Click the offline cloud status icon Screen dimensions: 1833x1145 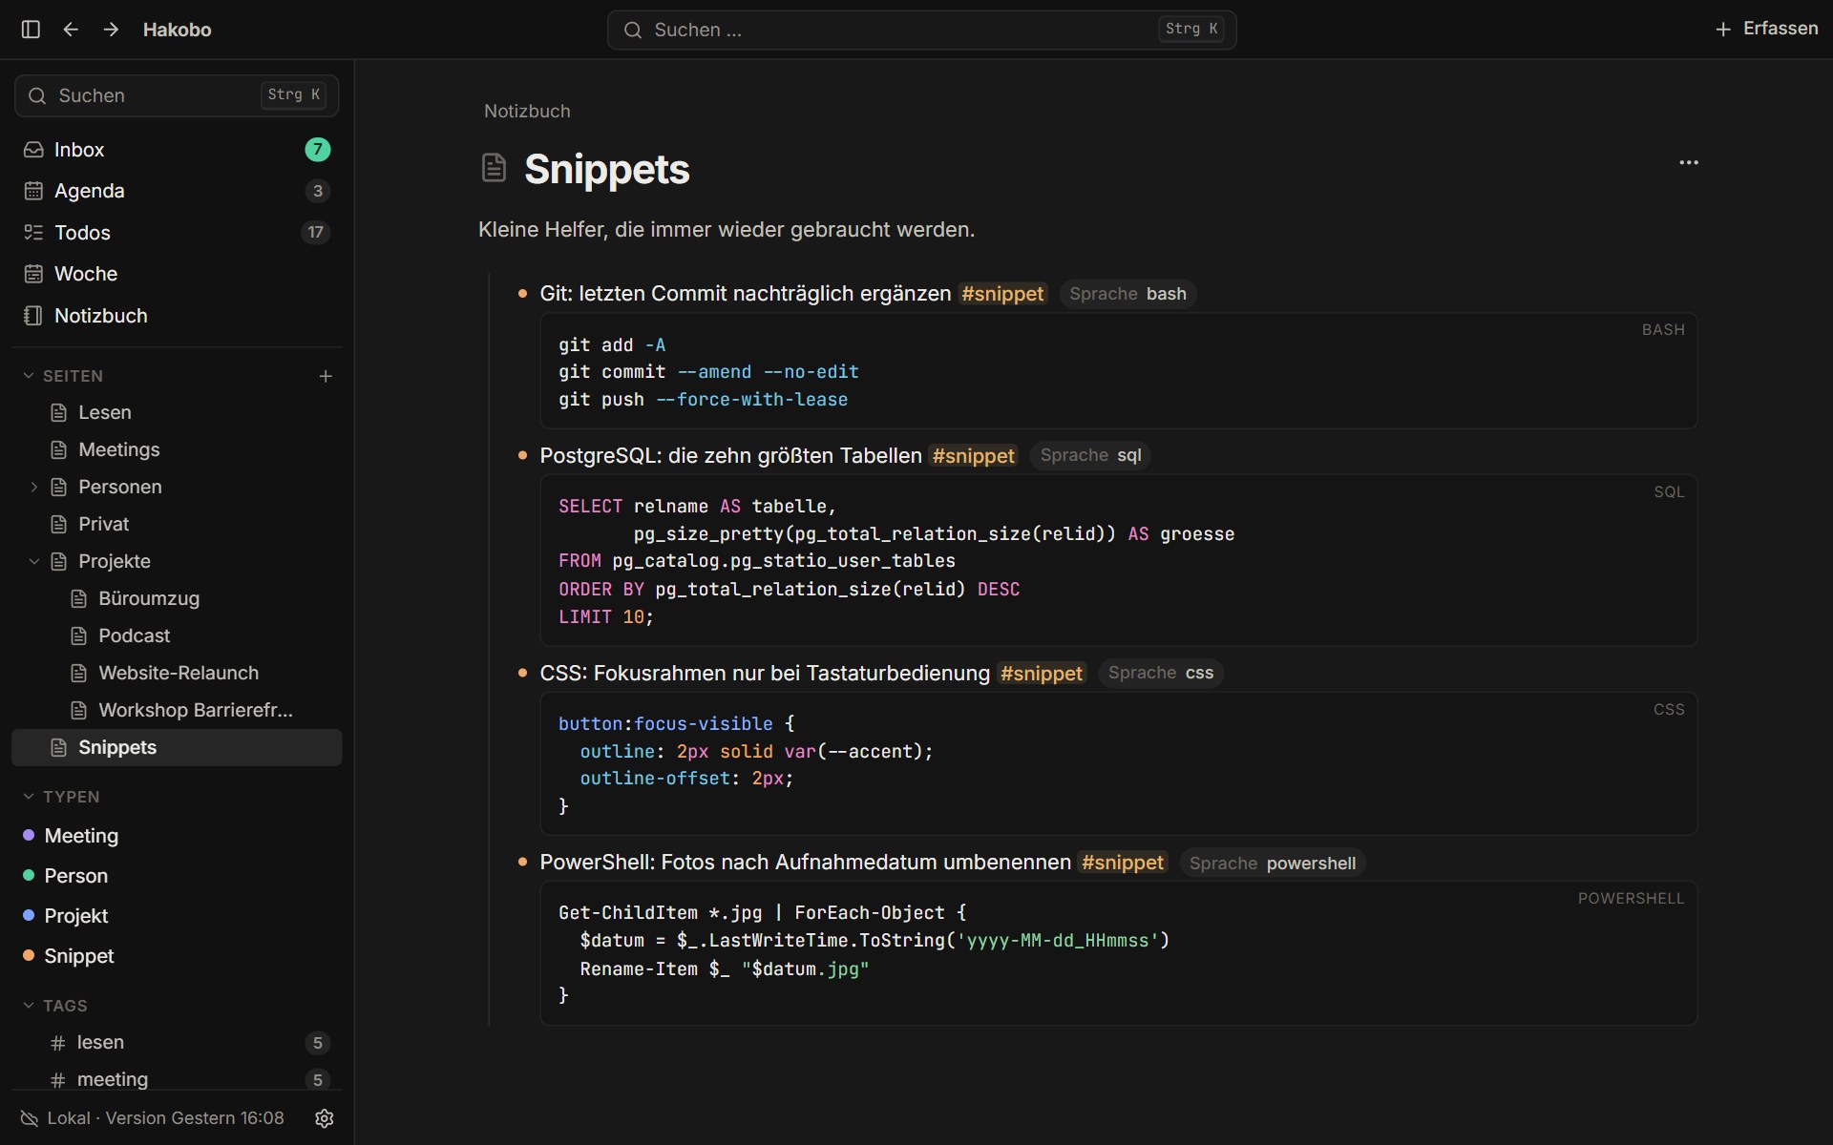point(30,1118)
